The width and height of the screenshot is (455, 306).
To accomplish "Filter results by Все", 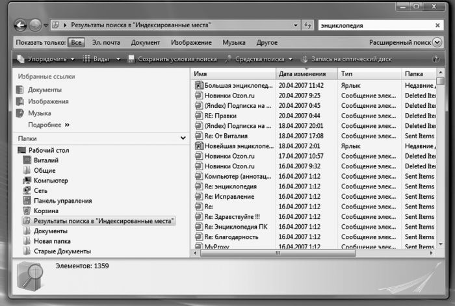I will 76,42.
